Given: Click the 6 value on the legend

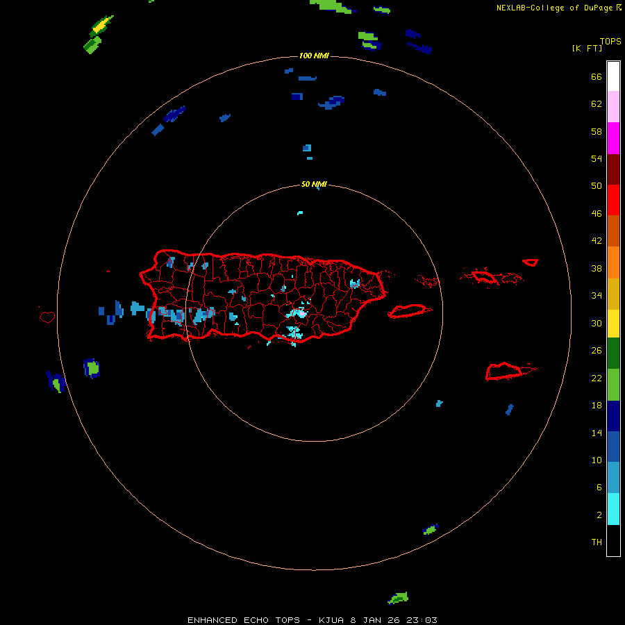Looking at the screenshot, I should pos(599,487).
